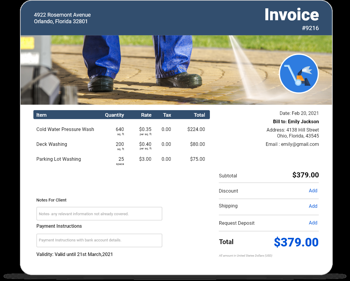The height and width of the screenshot is (281, 350).
Task: Click the Invoice title text
Action: [292, 15]
